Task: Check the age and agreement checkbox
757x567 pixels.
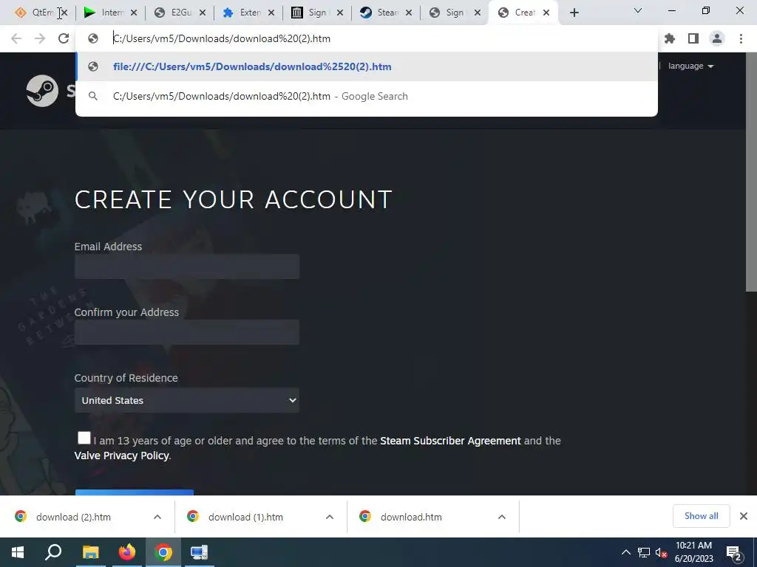Action: coord(84,438)
